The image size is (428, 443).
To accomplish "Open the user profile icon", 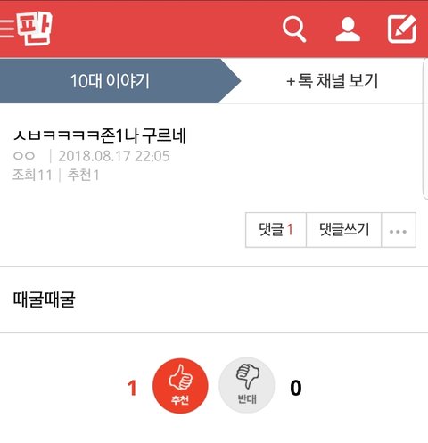I will click(348, 29).
